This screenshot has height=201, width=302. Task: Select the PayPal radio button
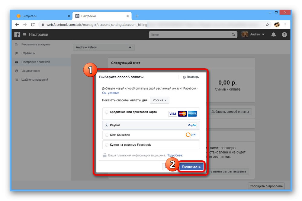point(107,125)
